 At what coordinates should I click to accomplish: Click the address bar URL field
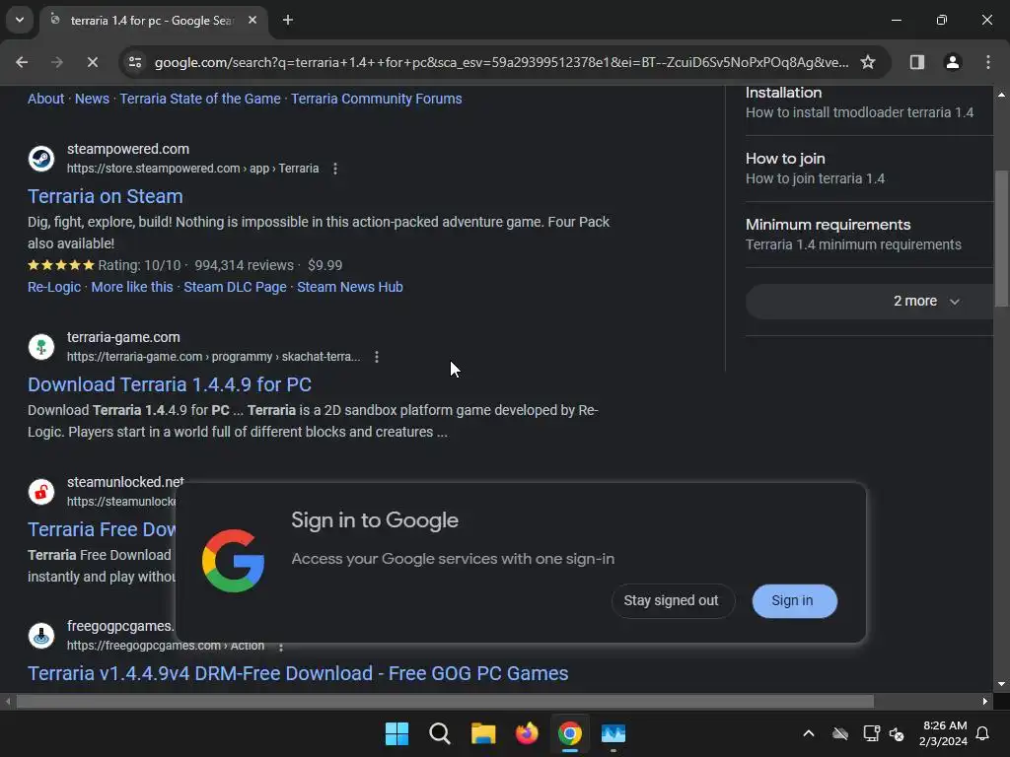(x=501, y=62)
